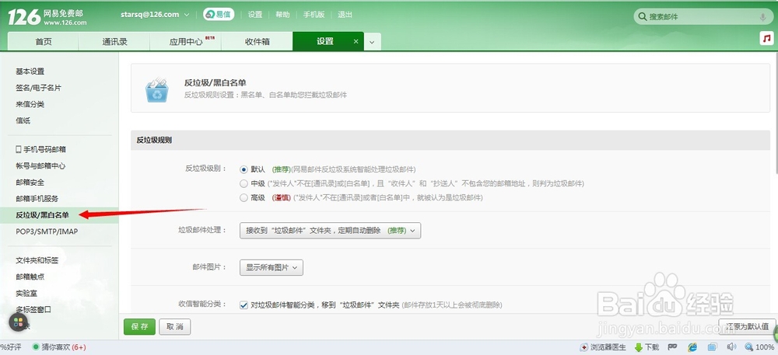Click the recycle bin anti-spam icon
Viewport: 778px width, 355px height.
click(x=157, y=89)
